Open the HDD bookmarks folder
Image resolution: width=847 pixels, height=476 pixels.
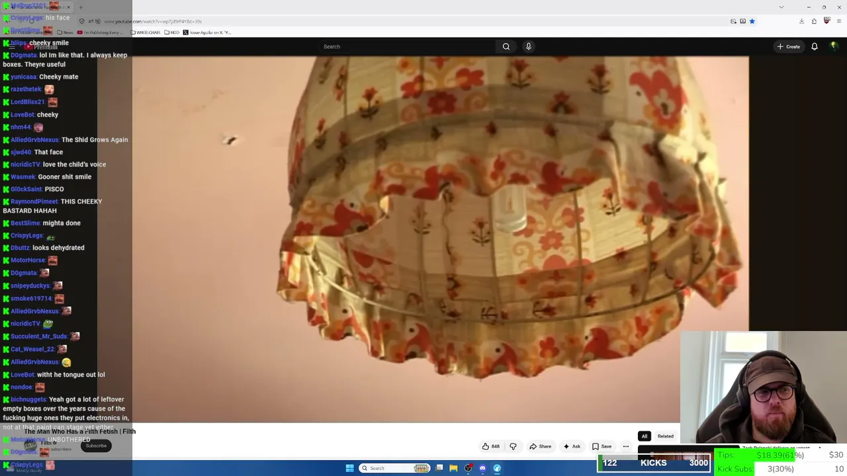pyautogui.click(x=172, y=32)
